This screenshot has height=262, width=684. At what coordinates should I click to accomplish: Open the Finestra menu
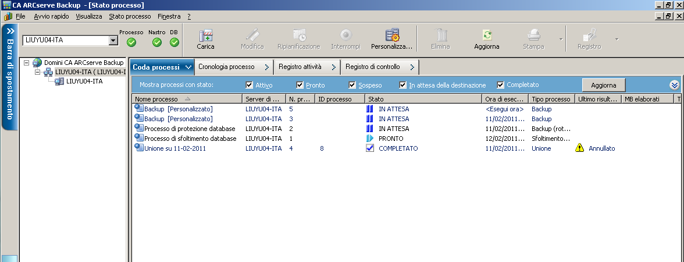[169, 16]
